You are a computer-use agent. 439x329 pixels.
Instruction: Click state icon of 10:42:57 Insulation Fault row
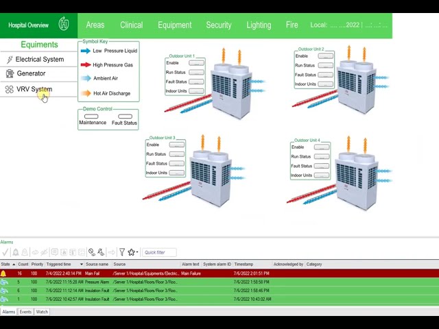(4, 299)
